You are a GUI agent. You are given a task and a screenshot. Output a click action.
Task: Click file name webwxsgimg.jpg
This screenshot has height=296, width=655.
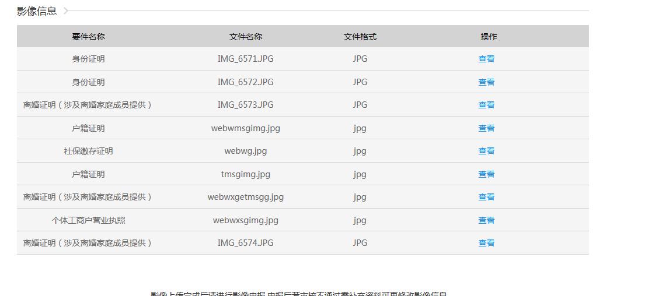click(245, 220)
